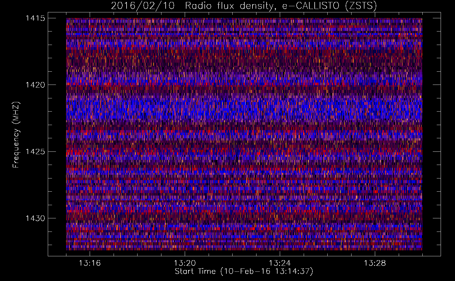Image resolution: width=455 pixels, height=281 pixels.
Task: Click the '13:16' time axis label
Action: click(x=90, y=263)
